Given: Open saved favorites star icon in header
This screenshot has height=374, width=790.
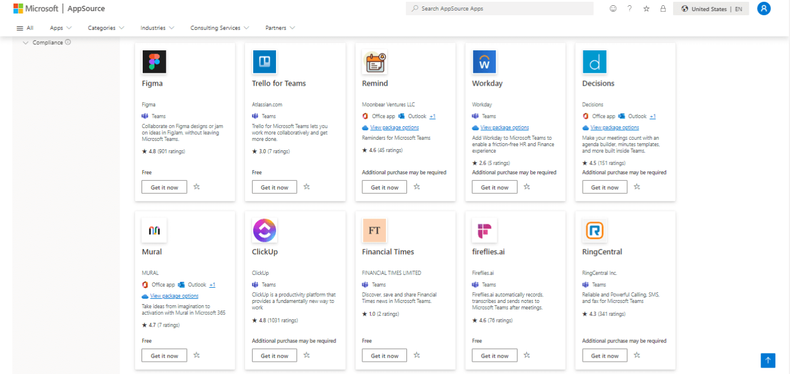Looking at the screenshot, I should [x=646, y=9].
